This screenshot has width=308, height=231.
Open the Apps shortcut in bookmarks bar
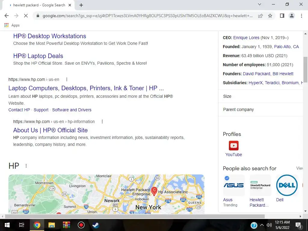12,25
